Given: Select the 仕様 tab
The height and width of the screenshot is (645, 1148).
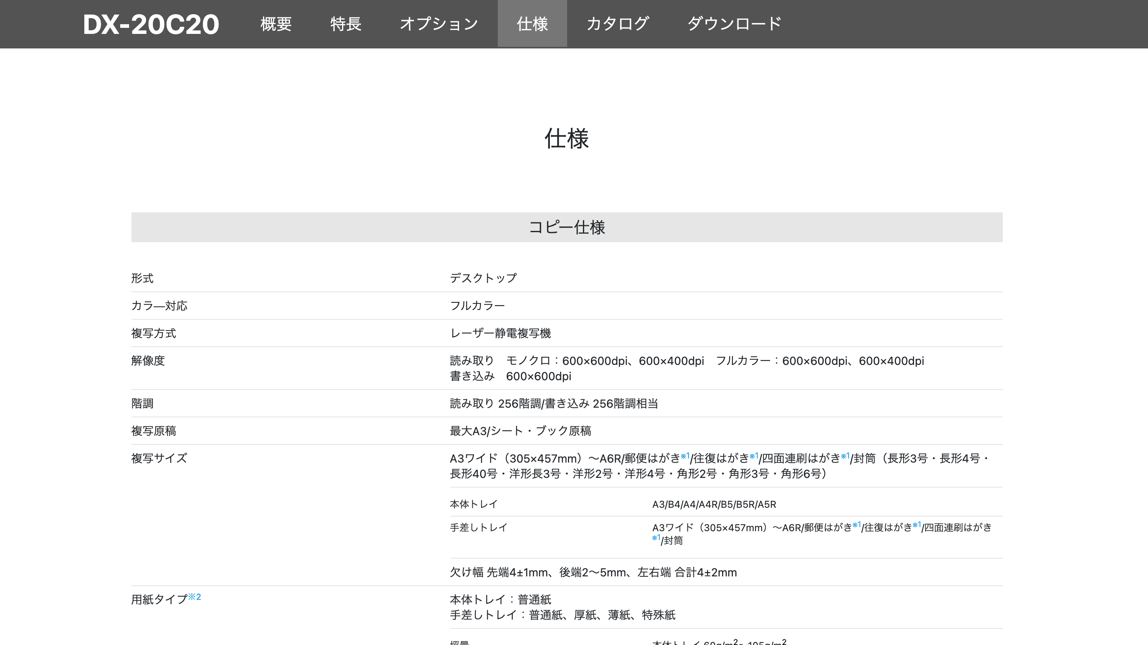Looking at the screenshot, I should 532,24.
